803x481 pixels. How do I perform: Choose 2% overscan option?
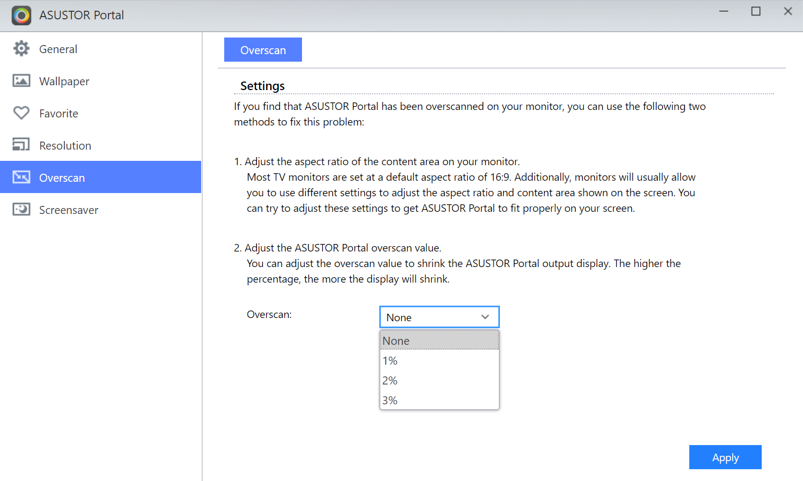coord(439,380)
